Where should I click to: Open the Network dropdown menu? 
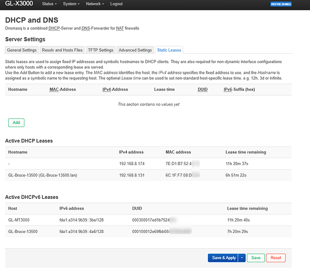(95, 4)
